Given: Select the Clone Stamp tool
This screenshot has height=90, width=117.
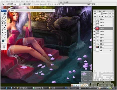Looking at the screenshot, I should [2, 23].
